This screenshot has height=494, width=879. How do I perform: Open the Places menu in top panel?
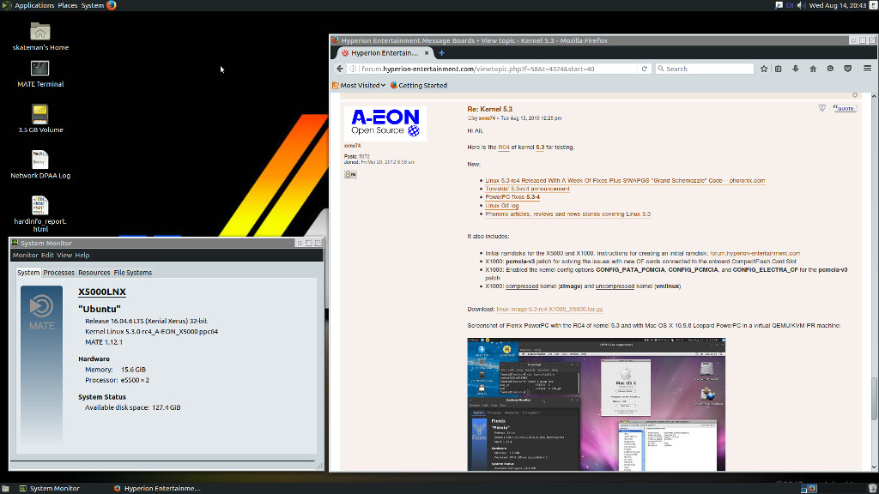67,5
